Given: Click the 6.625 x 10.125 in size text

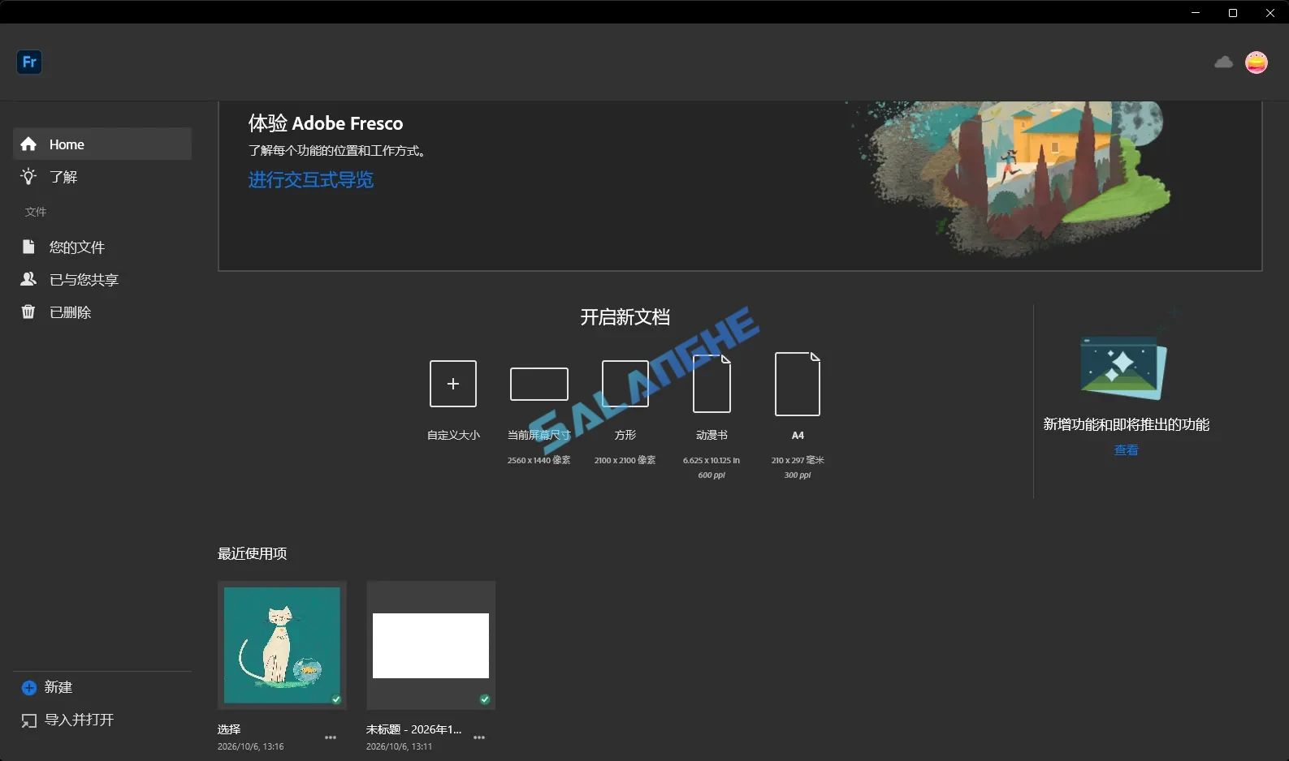Looking at the screenshot, I should pos(712,460).
